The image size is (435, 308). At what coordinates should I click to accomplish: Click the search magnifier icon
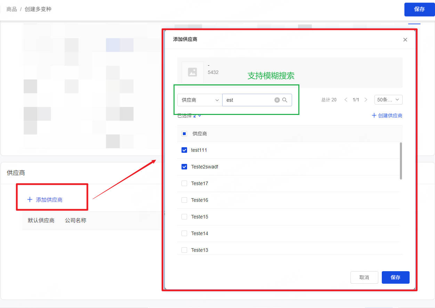(x=285, y=100)
